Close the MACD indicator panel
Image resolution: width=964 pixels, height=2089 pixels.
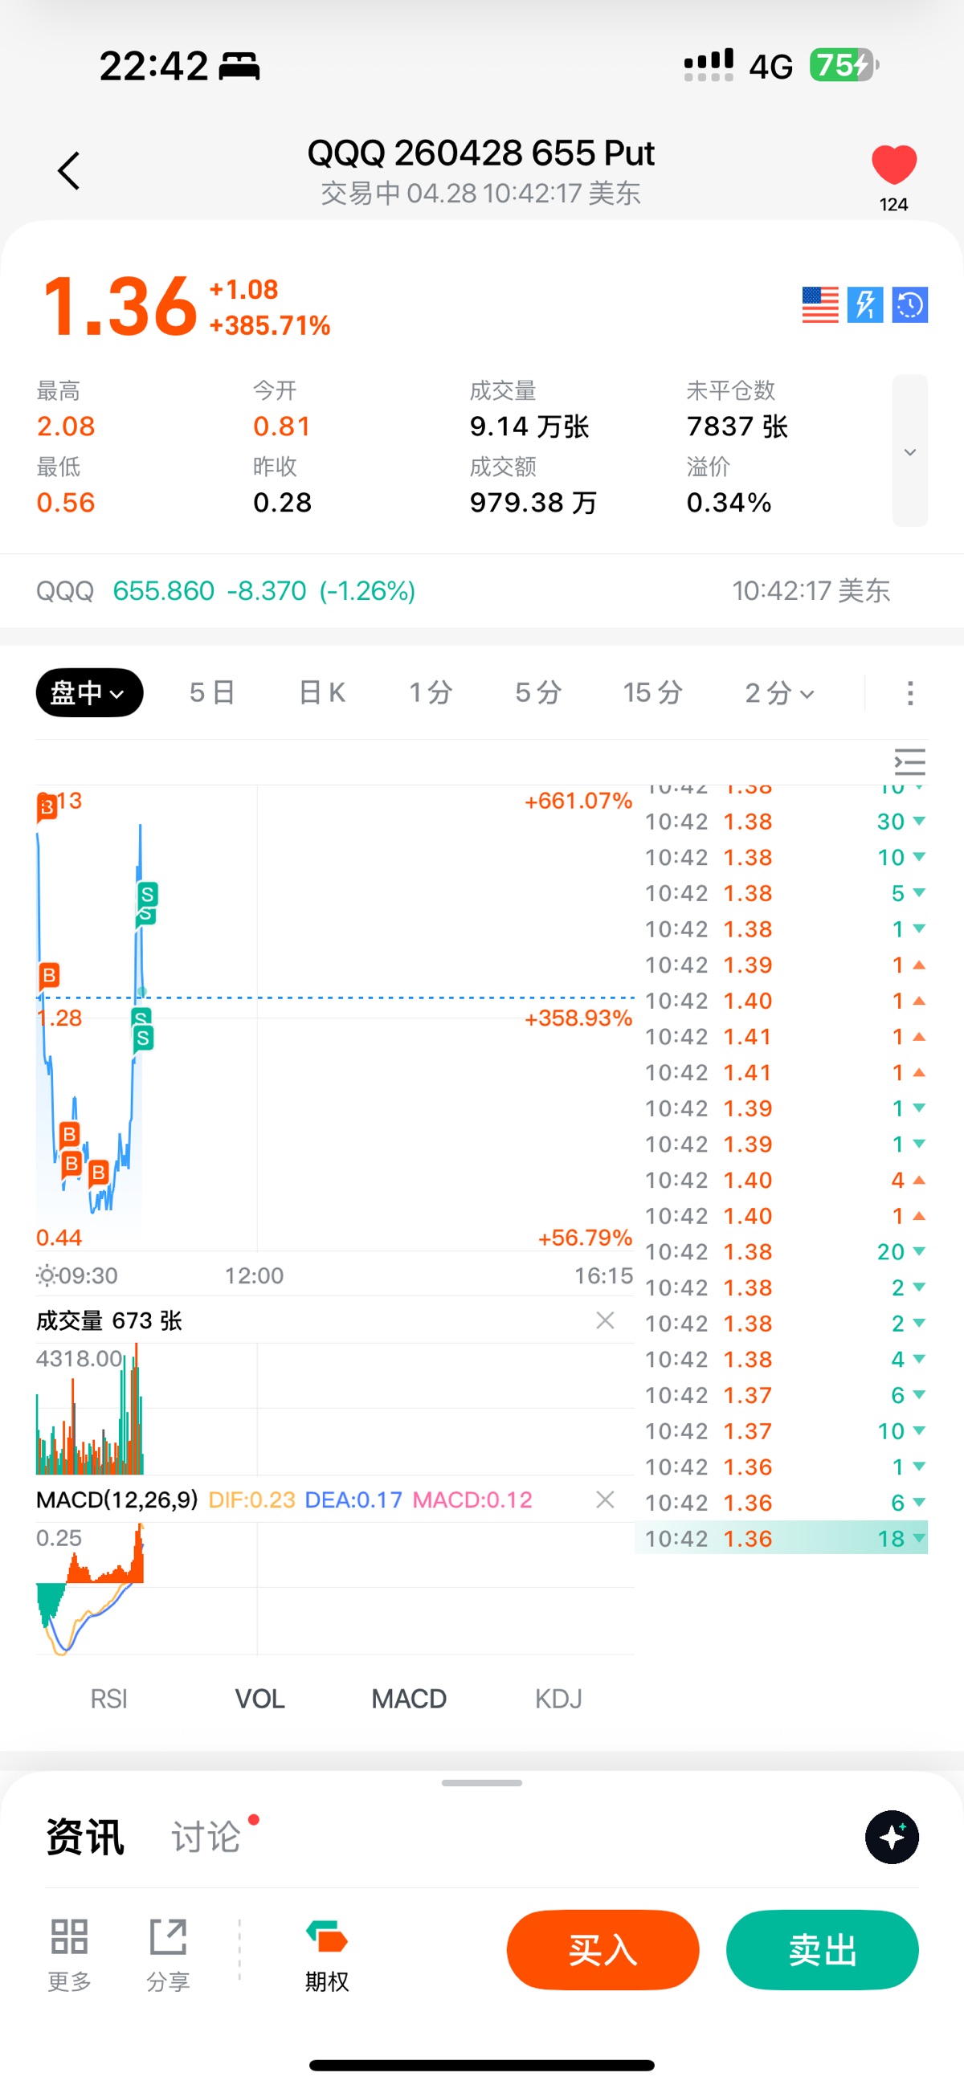(605, 1499)
